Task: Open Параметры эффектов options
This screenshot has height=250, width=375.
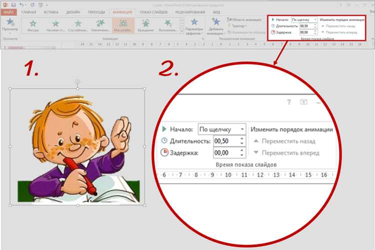Action: point(194,26)
